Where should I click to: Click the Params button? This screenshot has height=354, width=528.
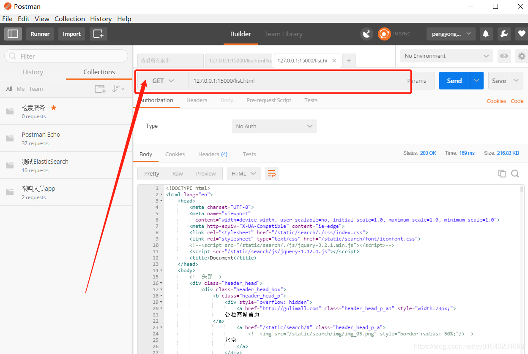(x=417, y=81)
